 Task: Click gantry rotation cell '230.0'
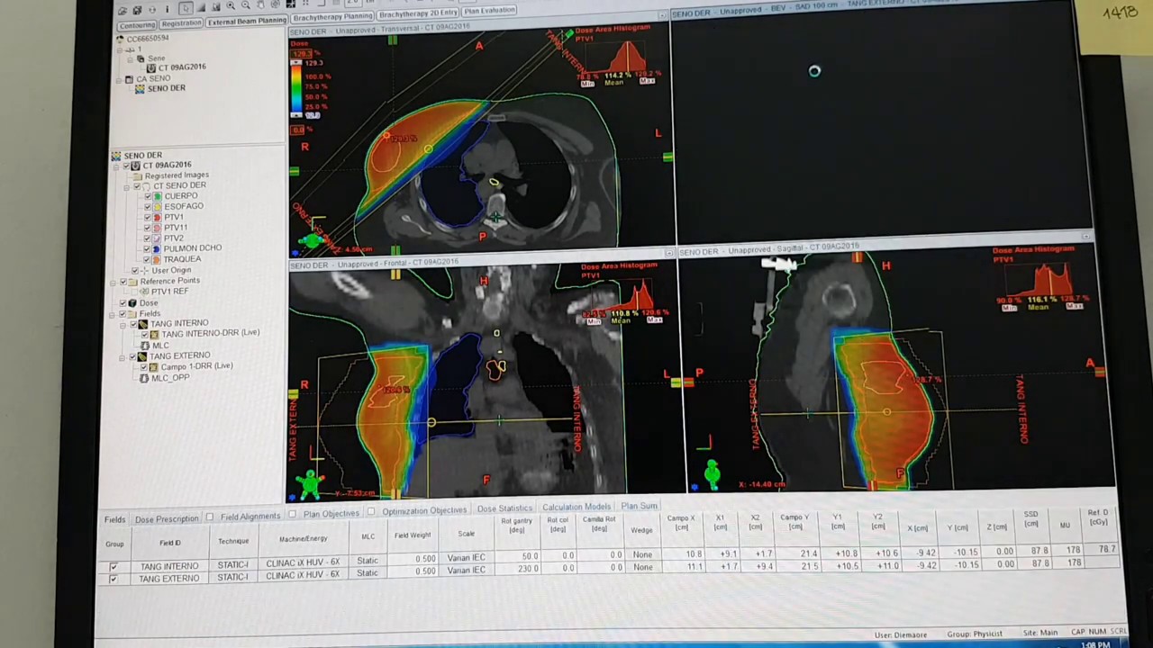pyautogui.click(x=518, y=568)
